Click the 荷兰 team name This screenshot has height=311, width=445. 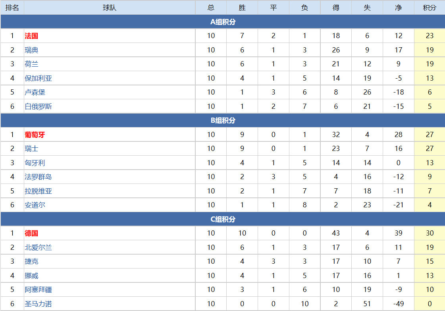pos(31,64)
